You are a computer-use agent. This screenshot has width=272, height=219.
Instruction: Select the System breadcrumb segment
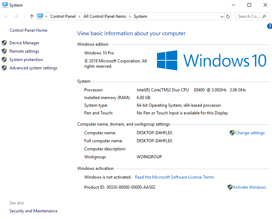tap(140, 16)
